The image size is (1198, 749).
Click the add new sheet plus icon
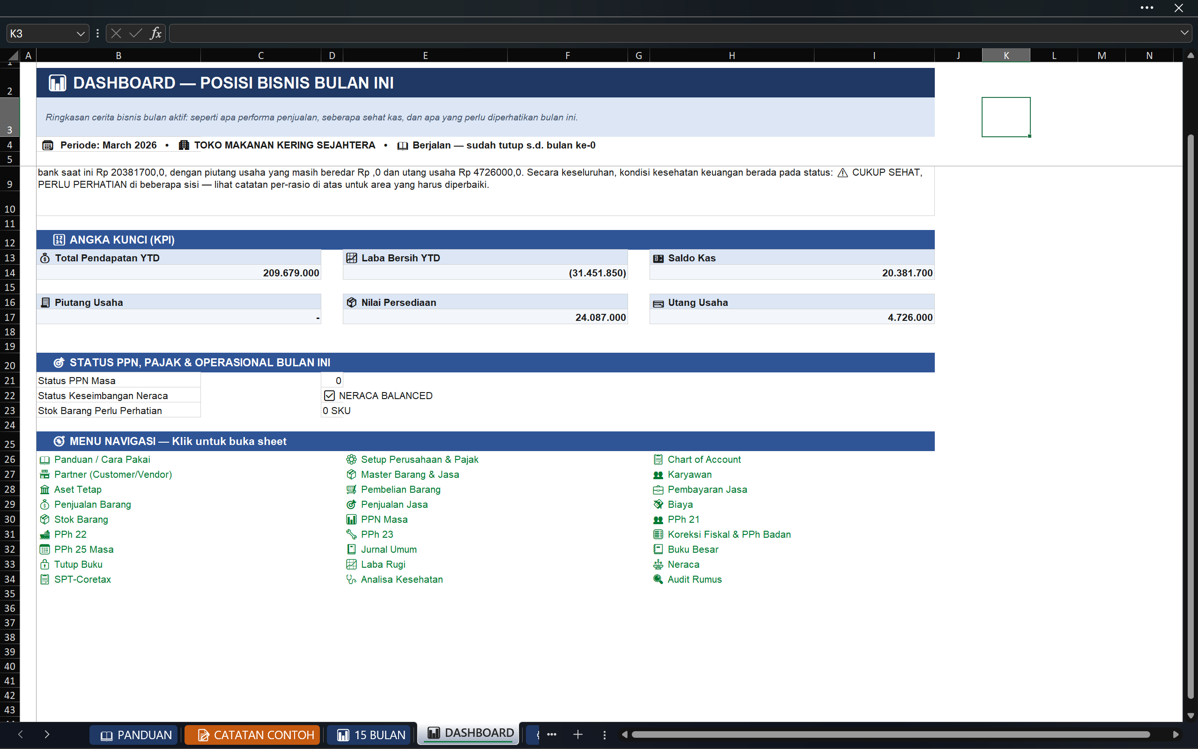pos(577,734)
